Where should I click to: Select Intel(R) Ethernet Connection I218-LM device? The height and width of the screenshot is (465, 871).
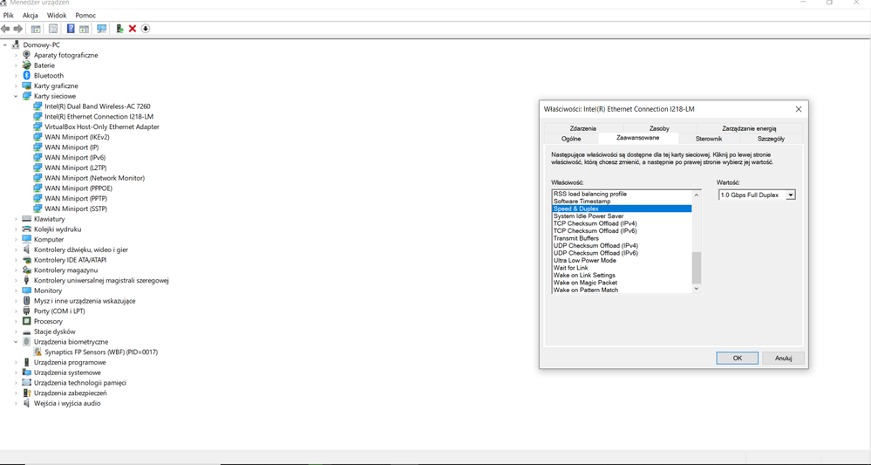point(99,117)
